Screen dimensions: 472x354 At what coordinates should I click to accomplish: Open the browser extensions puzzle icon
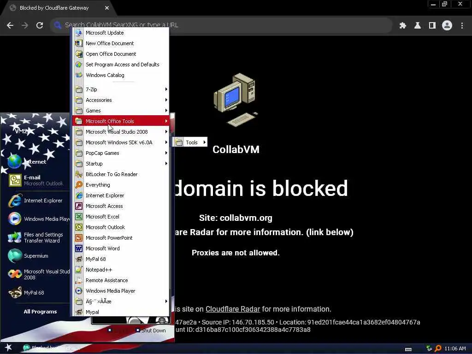[403, 26]
